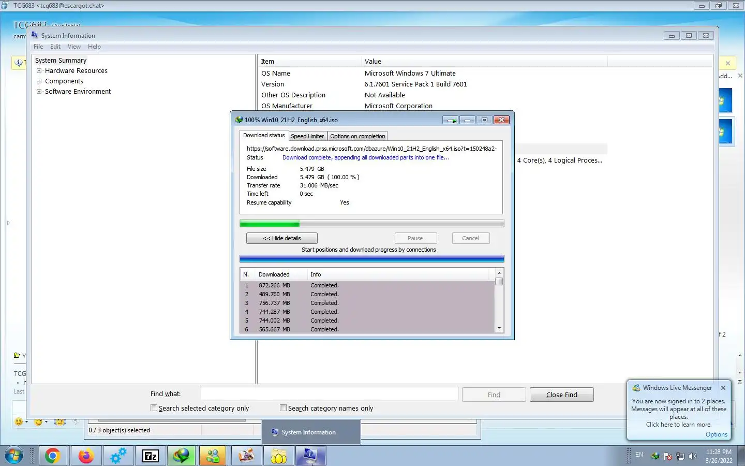Check Search selected category only

[x=154, y=408]
